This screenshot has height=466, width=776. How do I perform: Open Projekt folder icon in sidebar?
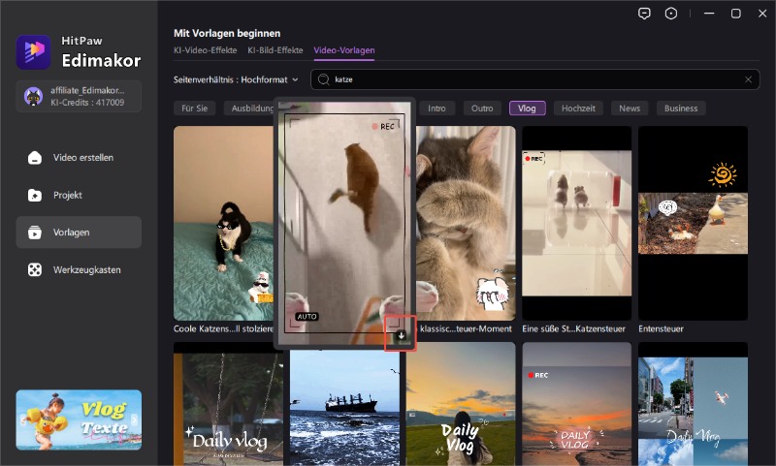(35, 195)
